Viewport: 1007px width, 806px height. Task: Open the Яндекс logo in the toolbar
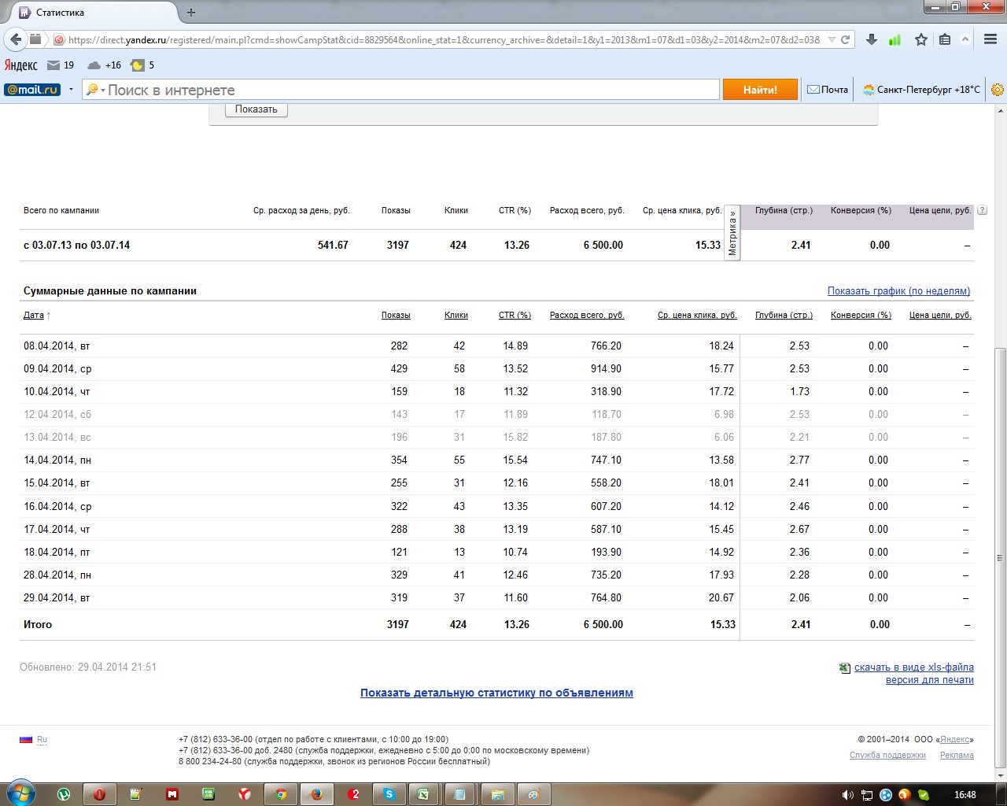[21, 65]
